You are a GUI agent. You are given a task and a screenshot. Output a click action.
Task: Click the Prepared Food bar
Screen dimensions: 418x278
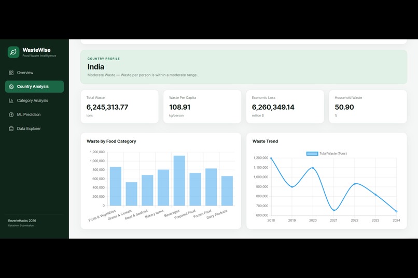click(x=195, y=189)
